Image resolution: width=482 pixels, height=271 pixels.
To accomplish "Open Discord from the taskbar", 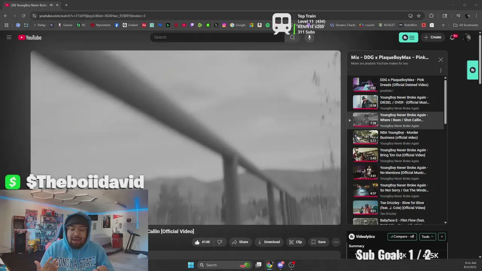I will [x=281, y=265].
